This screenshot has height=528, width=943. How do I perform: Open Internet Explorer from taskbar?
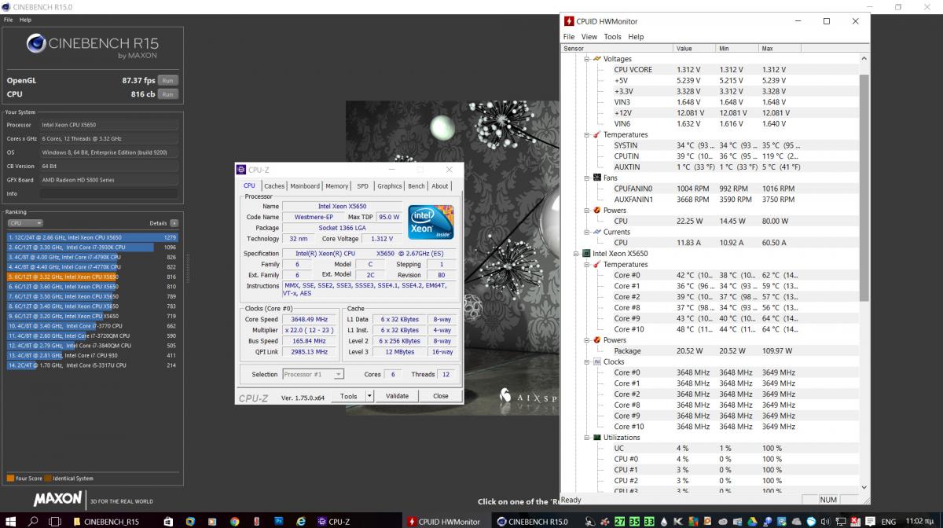click(x=300, y=521)
